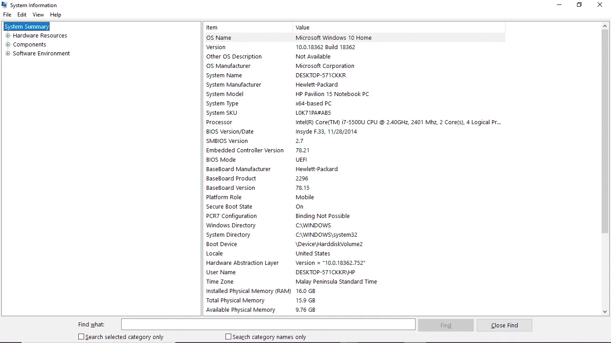Click the value DESKTOP-571CKKR\HP
The height and width of the screenshot is (343, 611).
click(x=326, y=272)
